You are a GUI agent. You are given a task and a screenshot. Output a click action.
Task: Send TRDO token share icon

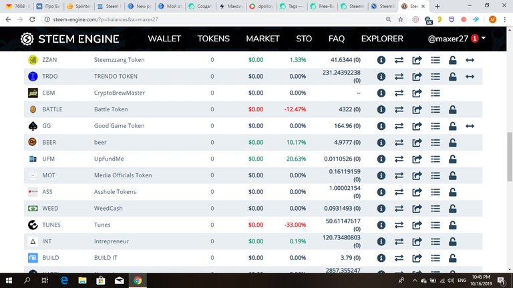pyautogui.click(x=417, y=77)
